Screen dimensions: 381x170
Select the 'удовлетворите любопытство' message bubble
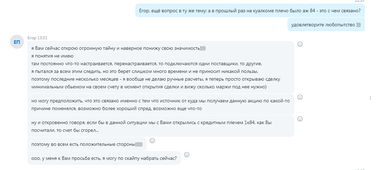326,25
